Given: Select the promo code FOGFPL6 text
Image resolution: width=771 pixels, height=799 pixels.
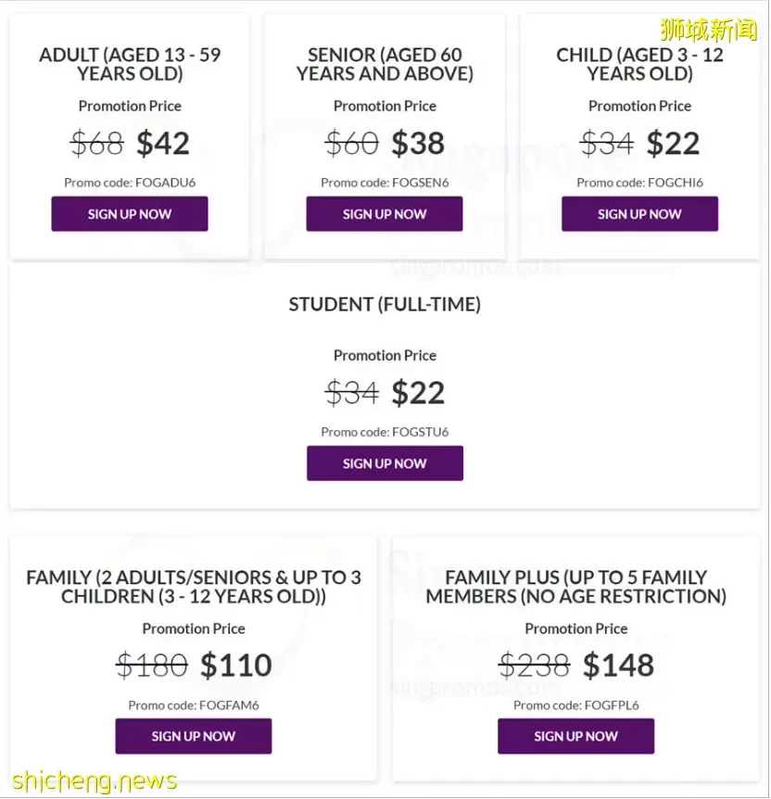Looking at the screenshot, I should 612,705.
